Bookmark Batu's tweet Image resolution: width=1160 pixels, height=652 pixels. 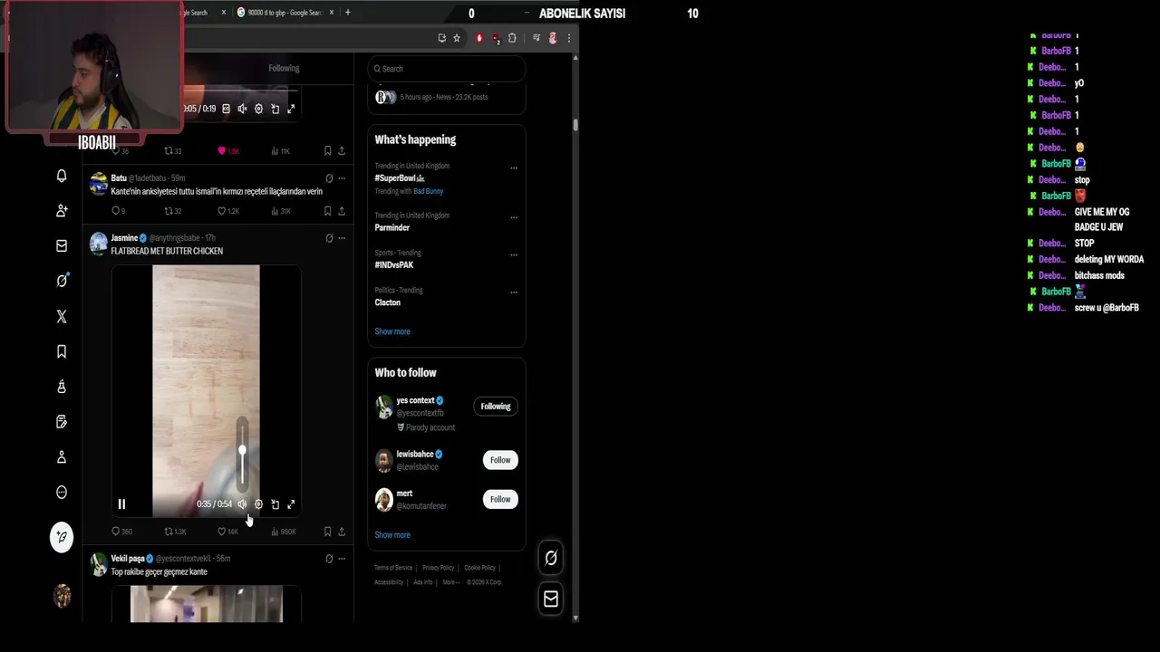pos(327,211)
